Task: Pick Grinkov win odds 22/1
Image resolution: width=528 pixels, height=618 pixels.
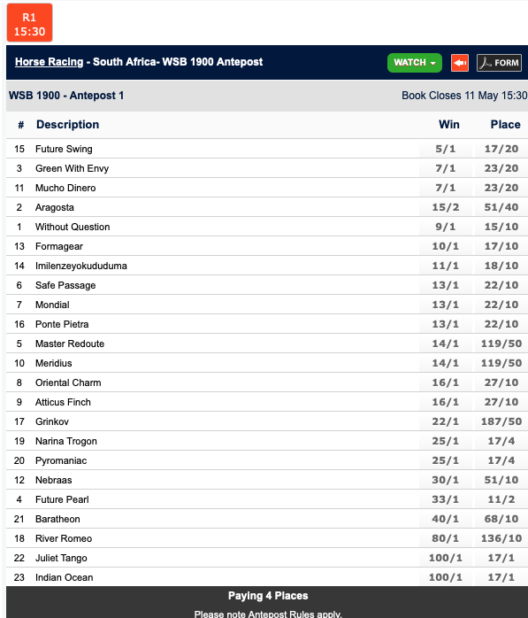Action: [446, 421]
